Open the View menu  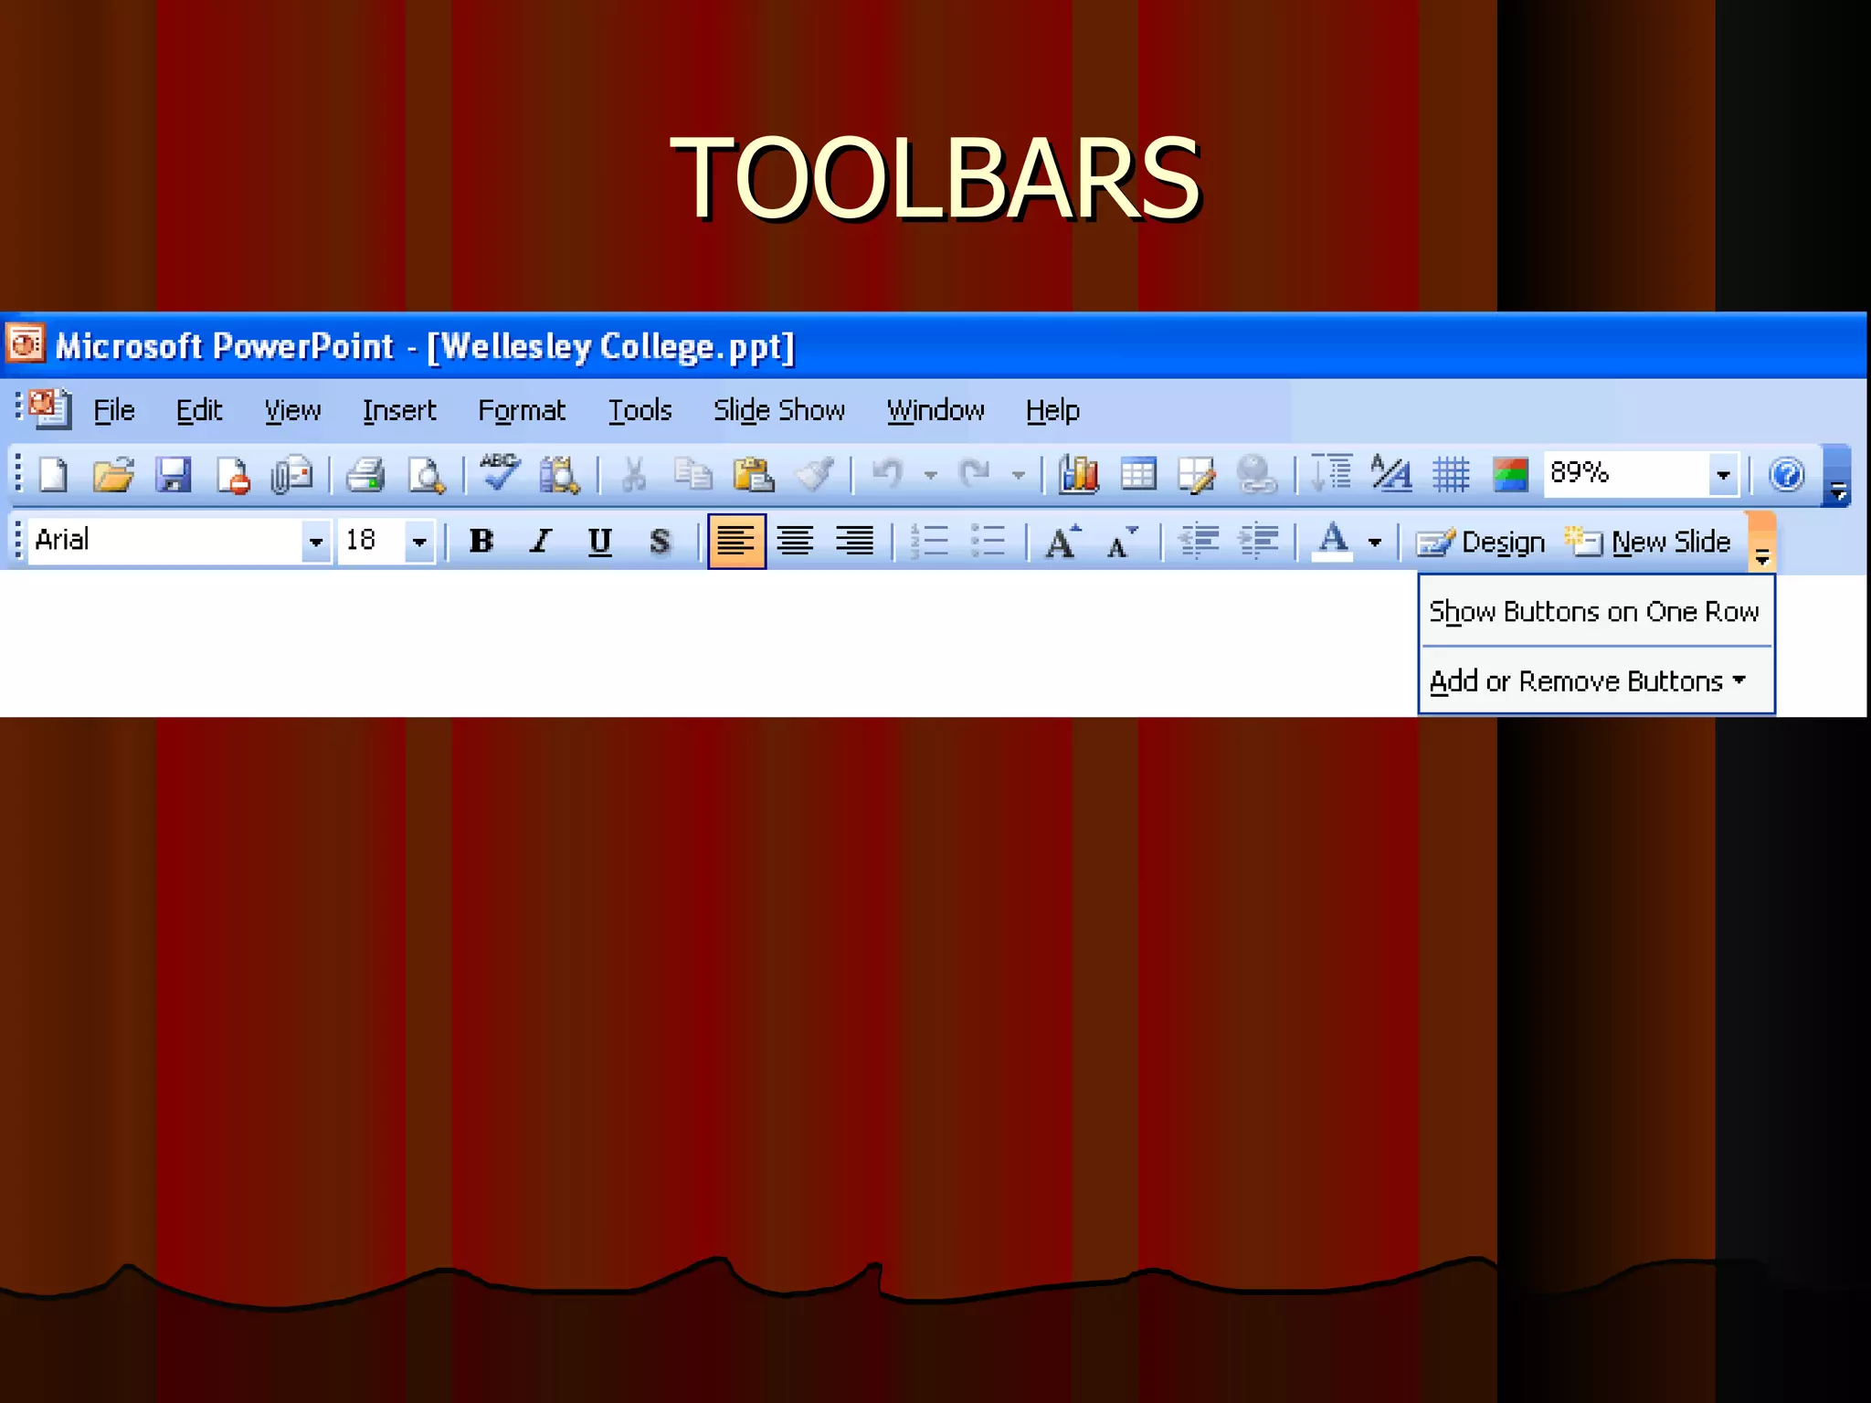[292, 411]
